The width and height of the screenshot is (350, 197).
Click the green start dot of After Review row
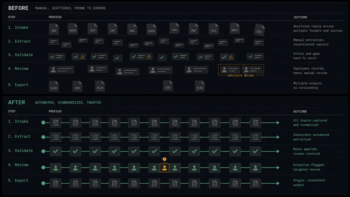43,168
